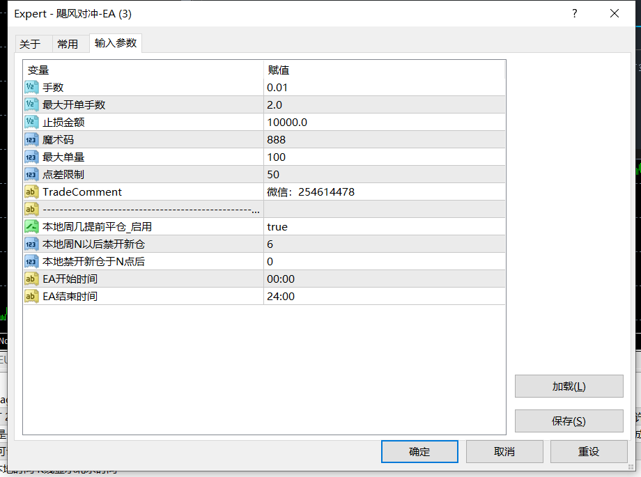Select the 点差限制 variable name
Viewport: 641px width, 477px height.
63,175
